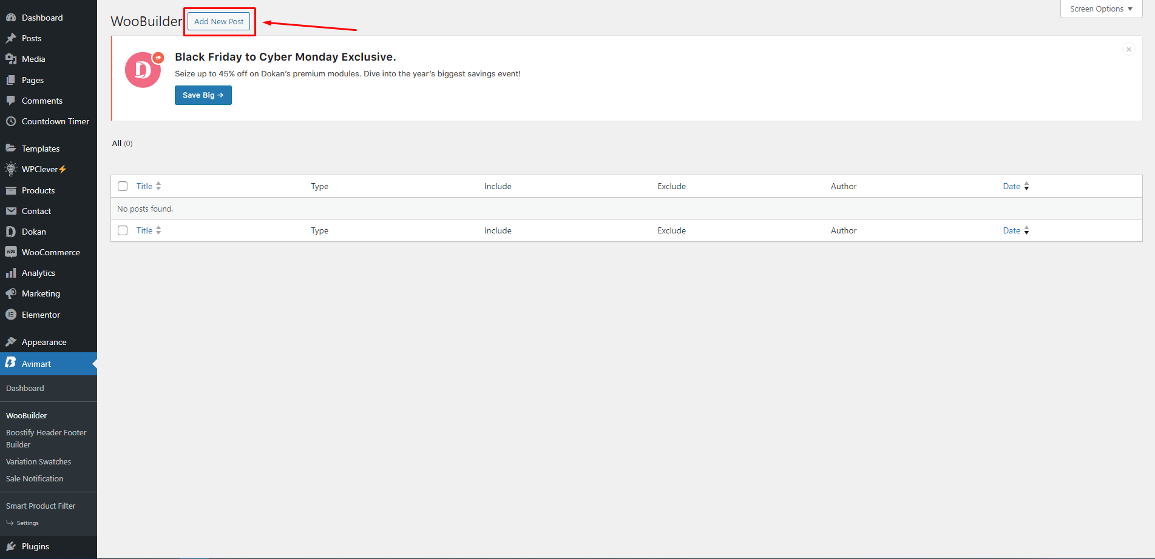Click the footer Title column link
Screen dimensions: 1155x559
coord(144,230)
